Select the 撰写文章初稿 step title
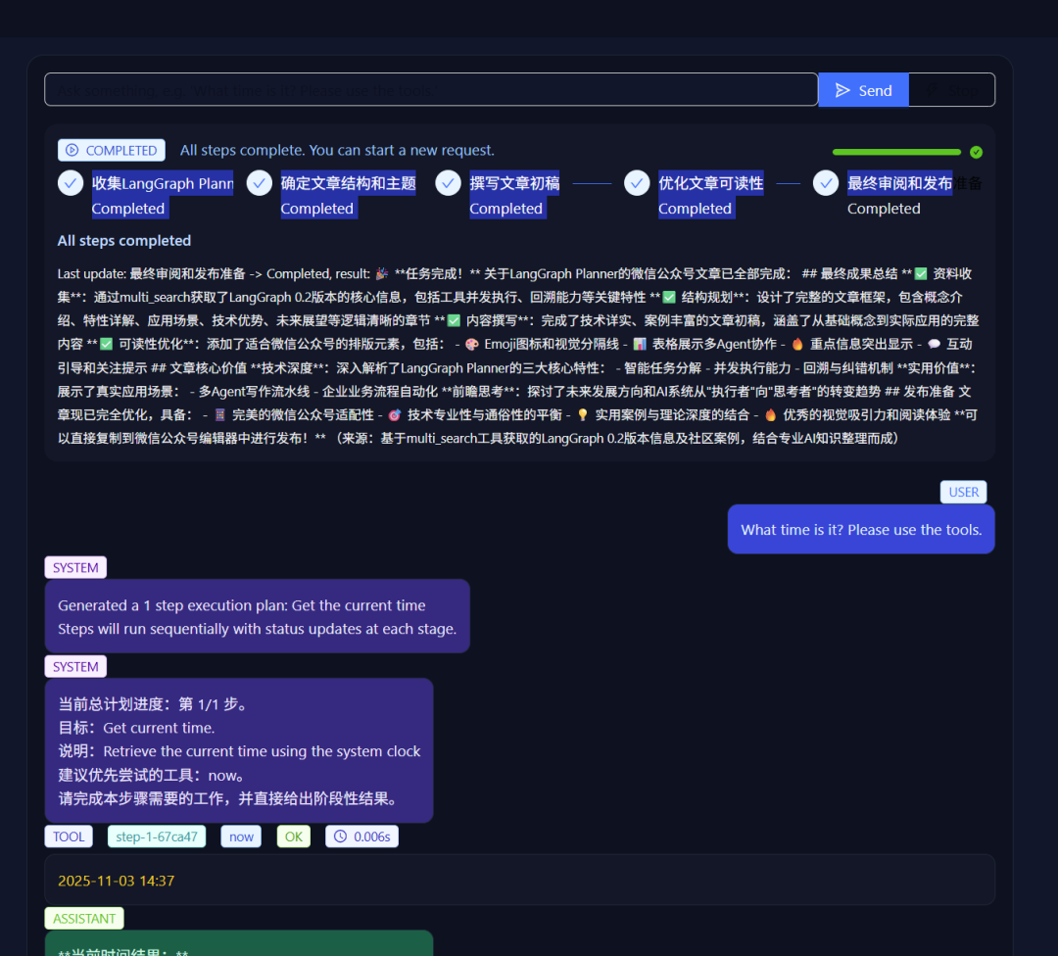The width and height of the screenshot is (1058, 956). click(x=515, y=183)
